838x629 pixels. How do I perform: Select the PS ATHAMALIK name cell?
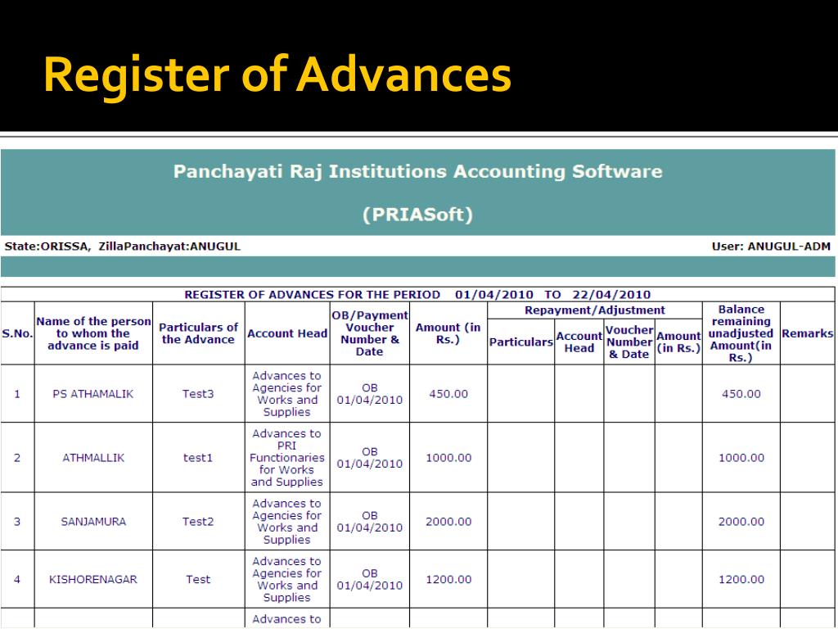coord(93,394)
